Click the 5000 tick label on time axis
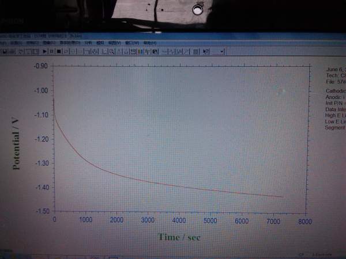Screen dimensions: 346x259 [x=210, y=220]
